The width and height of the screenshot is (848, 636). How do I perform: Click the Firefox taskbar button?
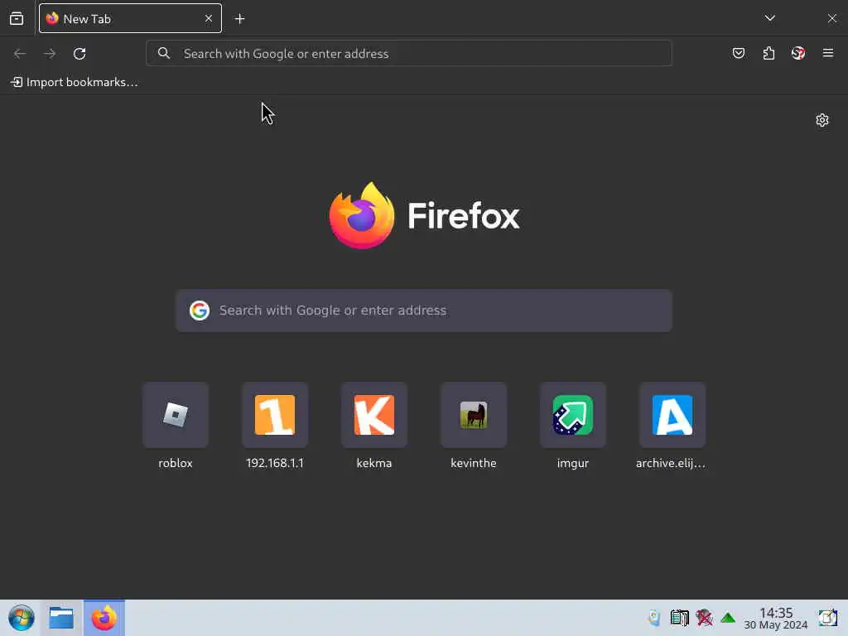click(104, 618)
